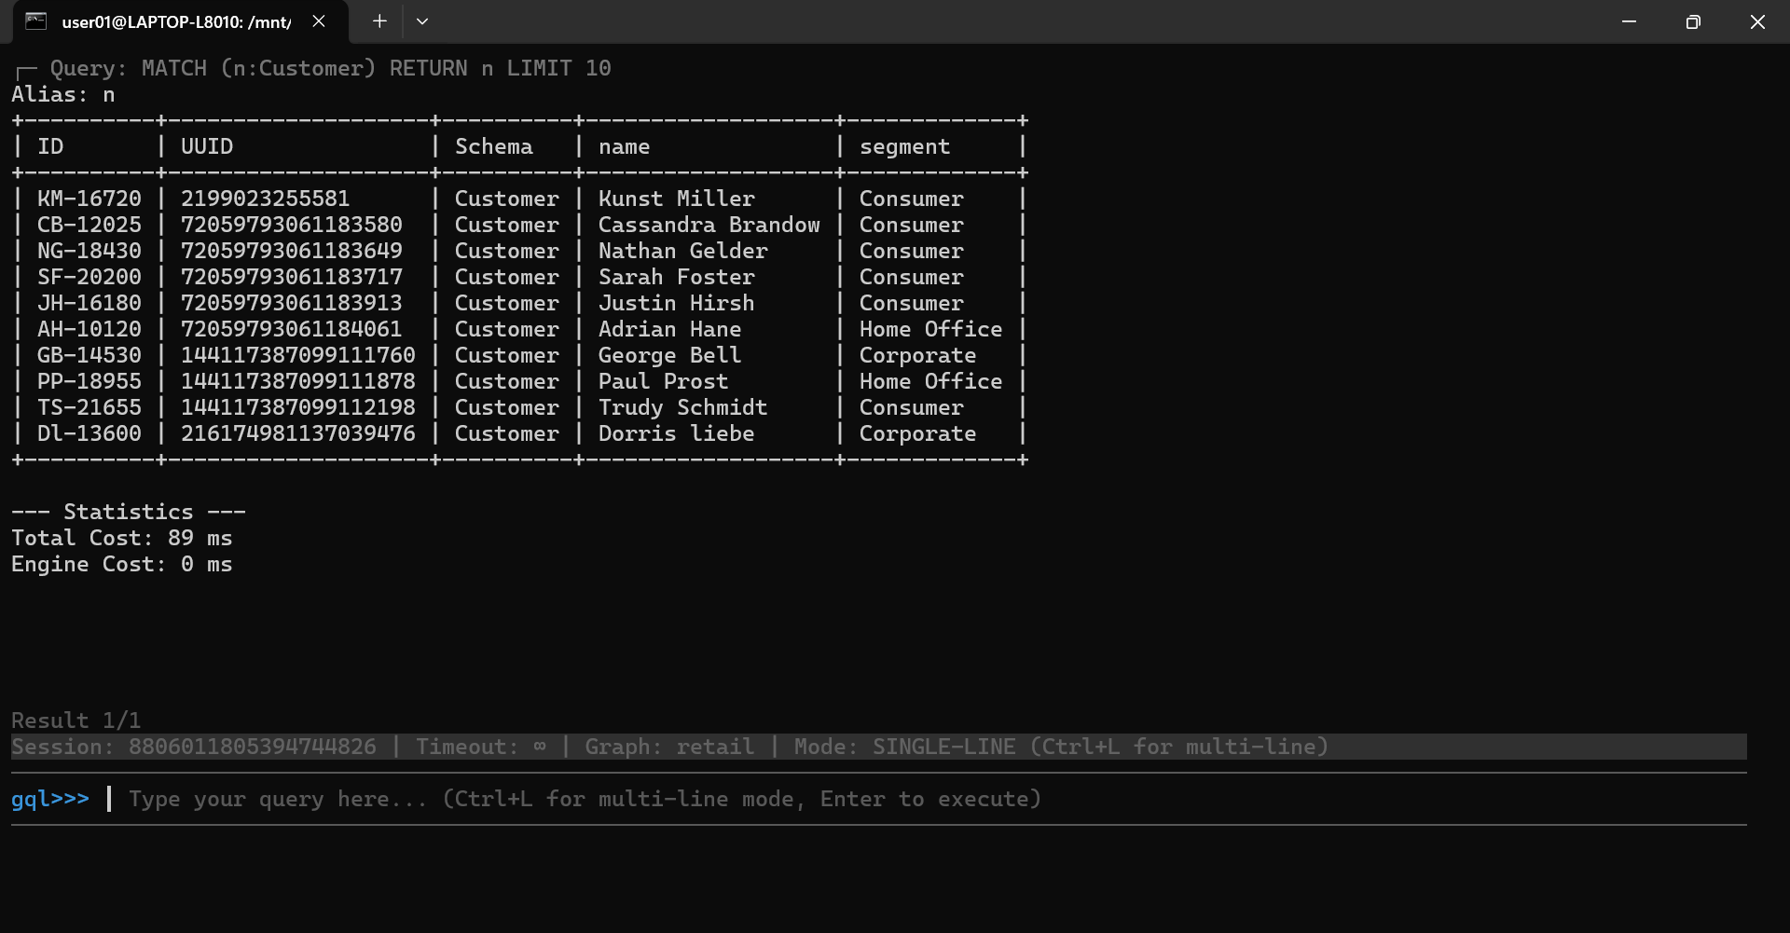Click the gql query input field
This screenshot has width=1790, height=933.
click(585, 799)
